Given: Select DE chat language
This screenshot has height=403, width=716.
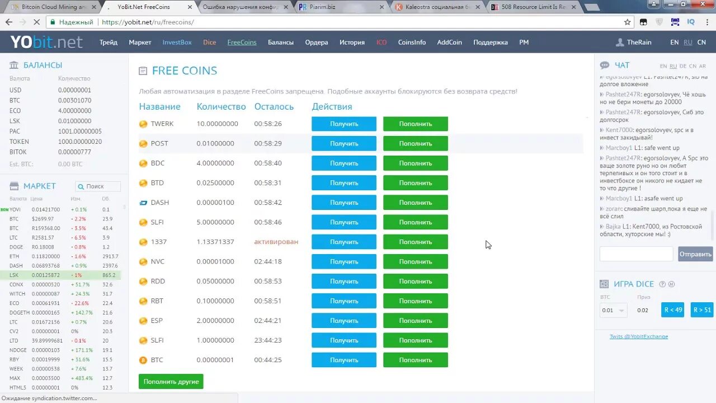Looking at the screenshot, I should click(682, 66).
